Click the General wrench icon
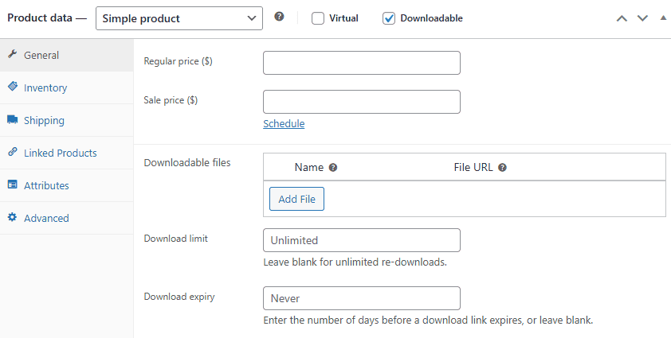 13,54
